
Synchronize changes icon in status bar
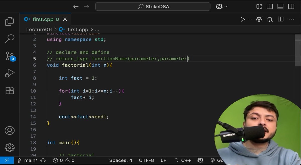[43, 160]
